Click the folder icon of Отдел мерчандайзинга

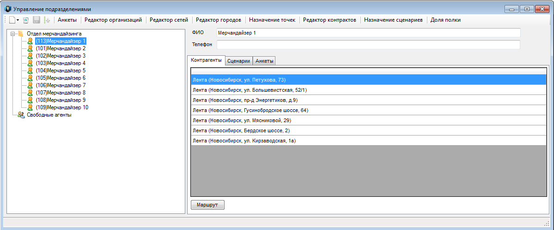click(21, 34)
